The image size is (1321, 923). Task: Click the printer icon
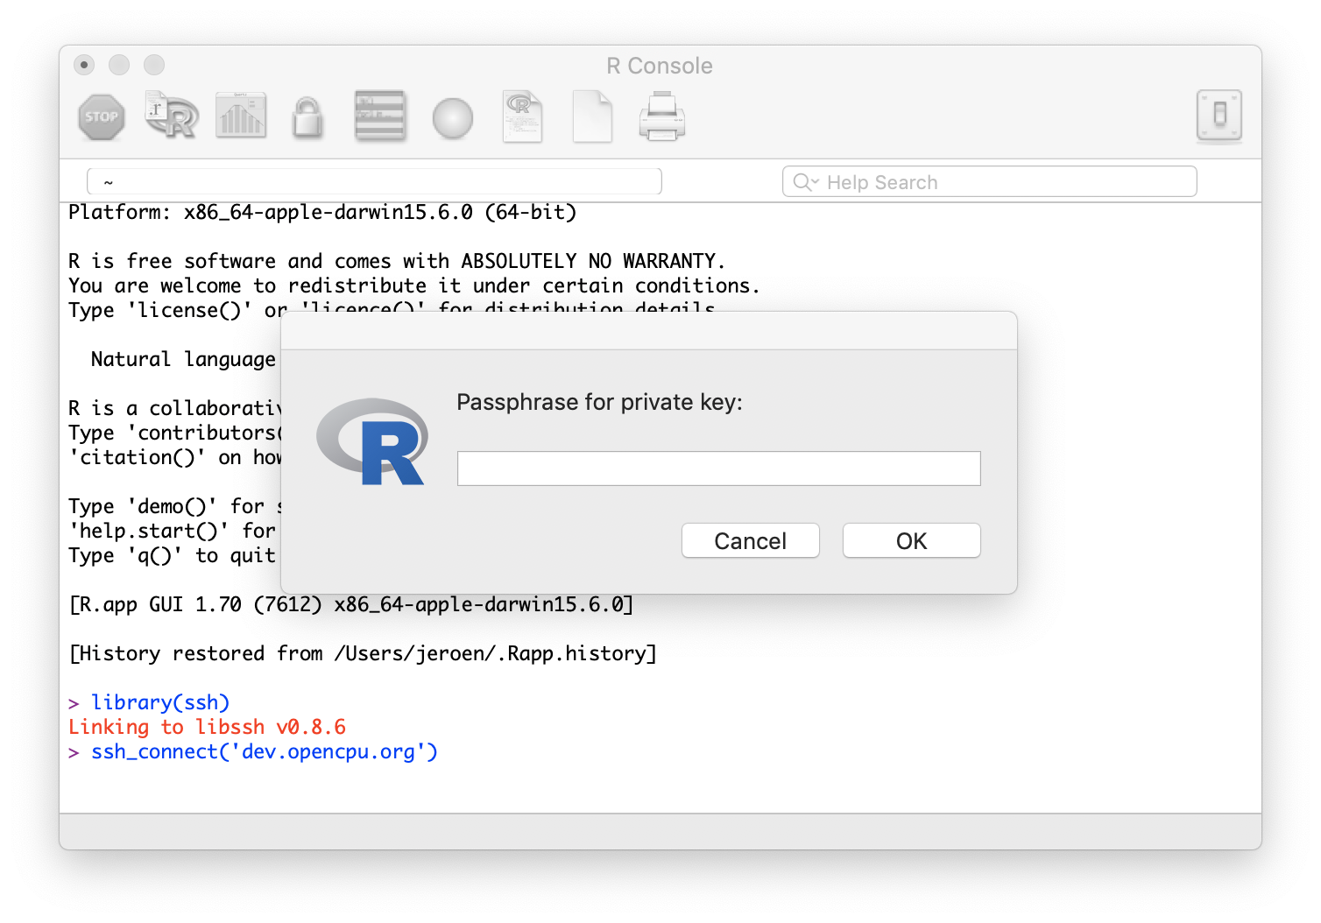pyautogui.click(x=662, y=117)
